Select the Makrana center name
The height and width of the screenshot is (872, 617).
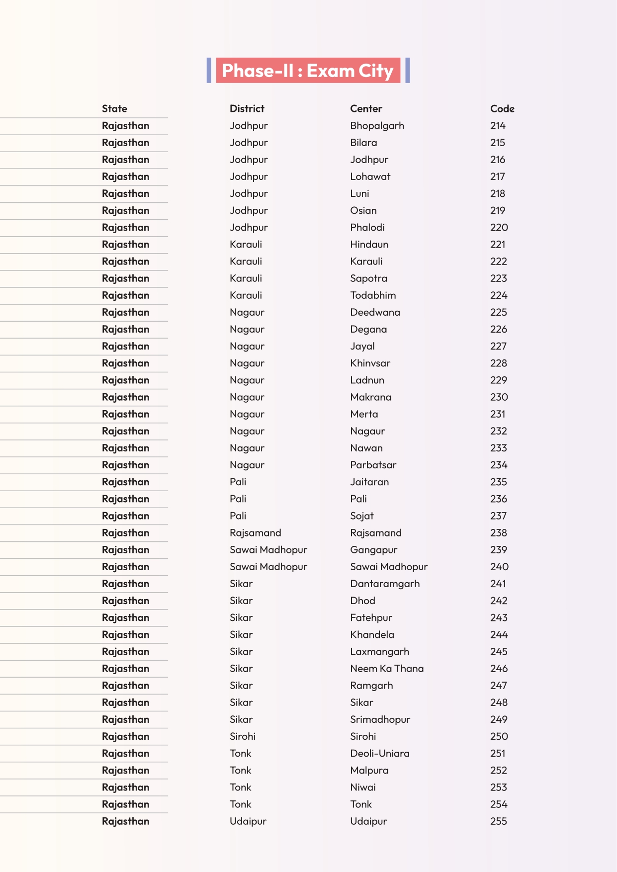click(x=370, y=397)
